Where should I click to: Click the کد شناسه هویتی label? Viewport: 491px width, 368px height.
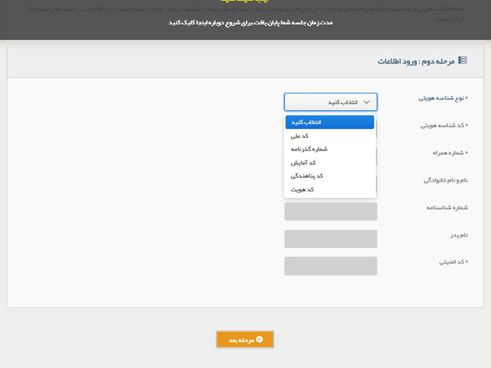pyautogui.click(x=444, y=126)
